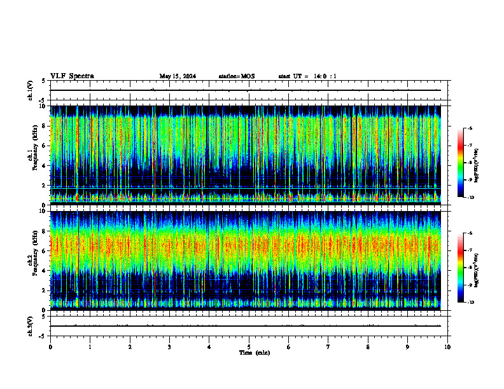
Task: Click inside the ch.1 spectrogram panel
Action: click(246, 155)
